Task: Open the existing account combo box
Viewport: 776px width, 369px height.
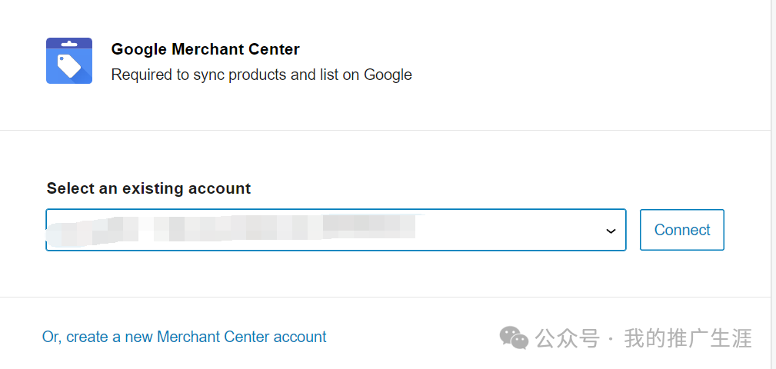Action: 335,230
